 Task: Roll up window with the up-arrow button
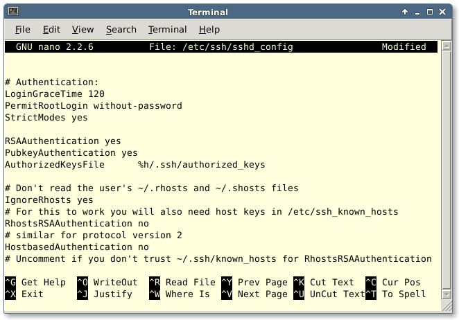pyautogui.click(x=404, y=12)
